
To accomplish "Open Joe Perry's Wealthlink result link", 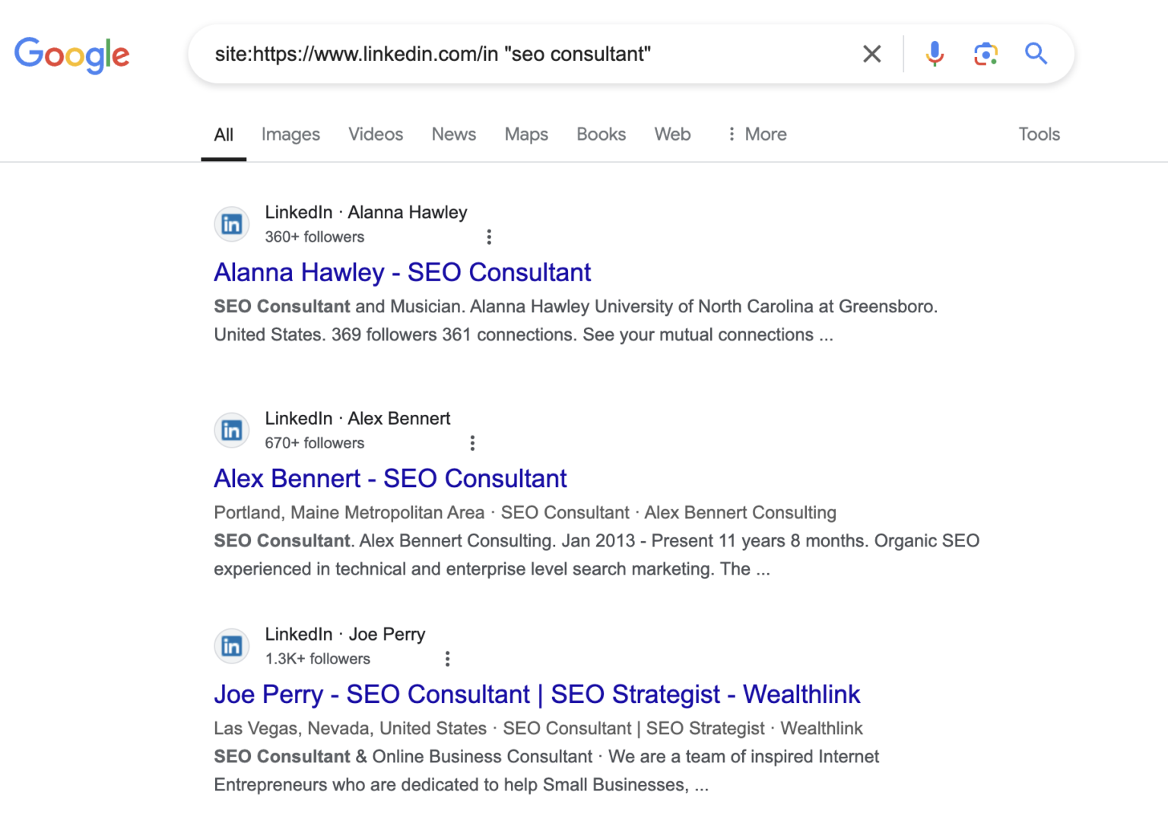I will [x=537, y=694].
